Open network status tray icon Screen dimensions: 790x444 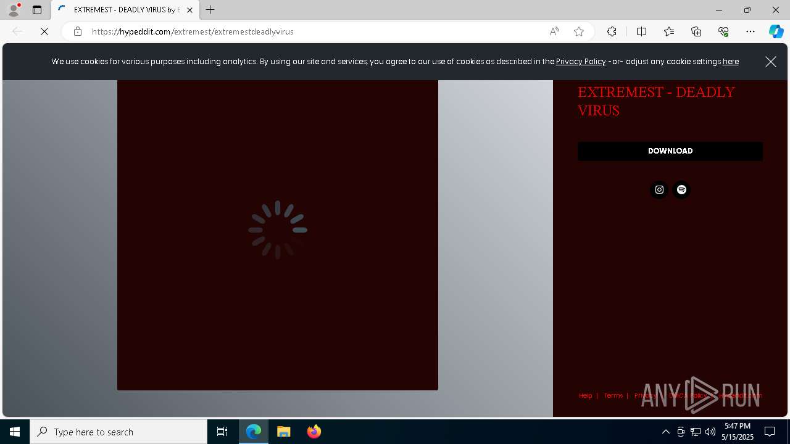coord(696,432)
